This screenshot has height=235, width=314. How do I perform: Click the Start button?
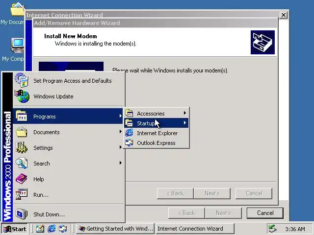(x=15, y=229)
